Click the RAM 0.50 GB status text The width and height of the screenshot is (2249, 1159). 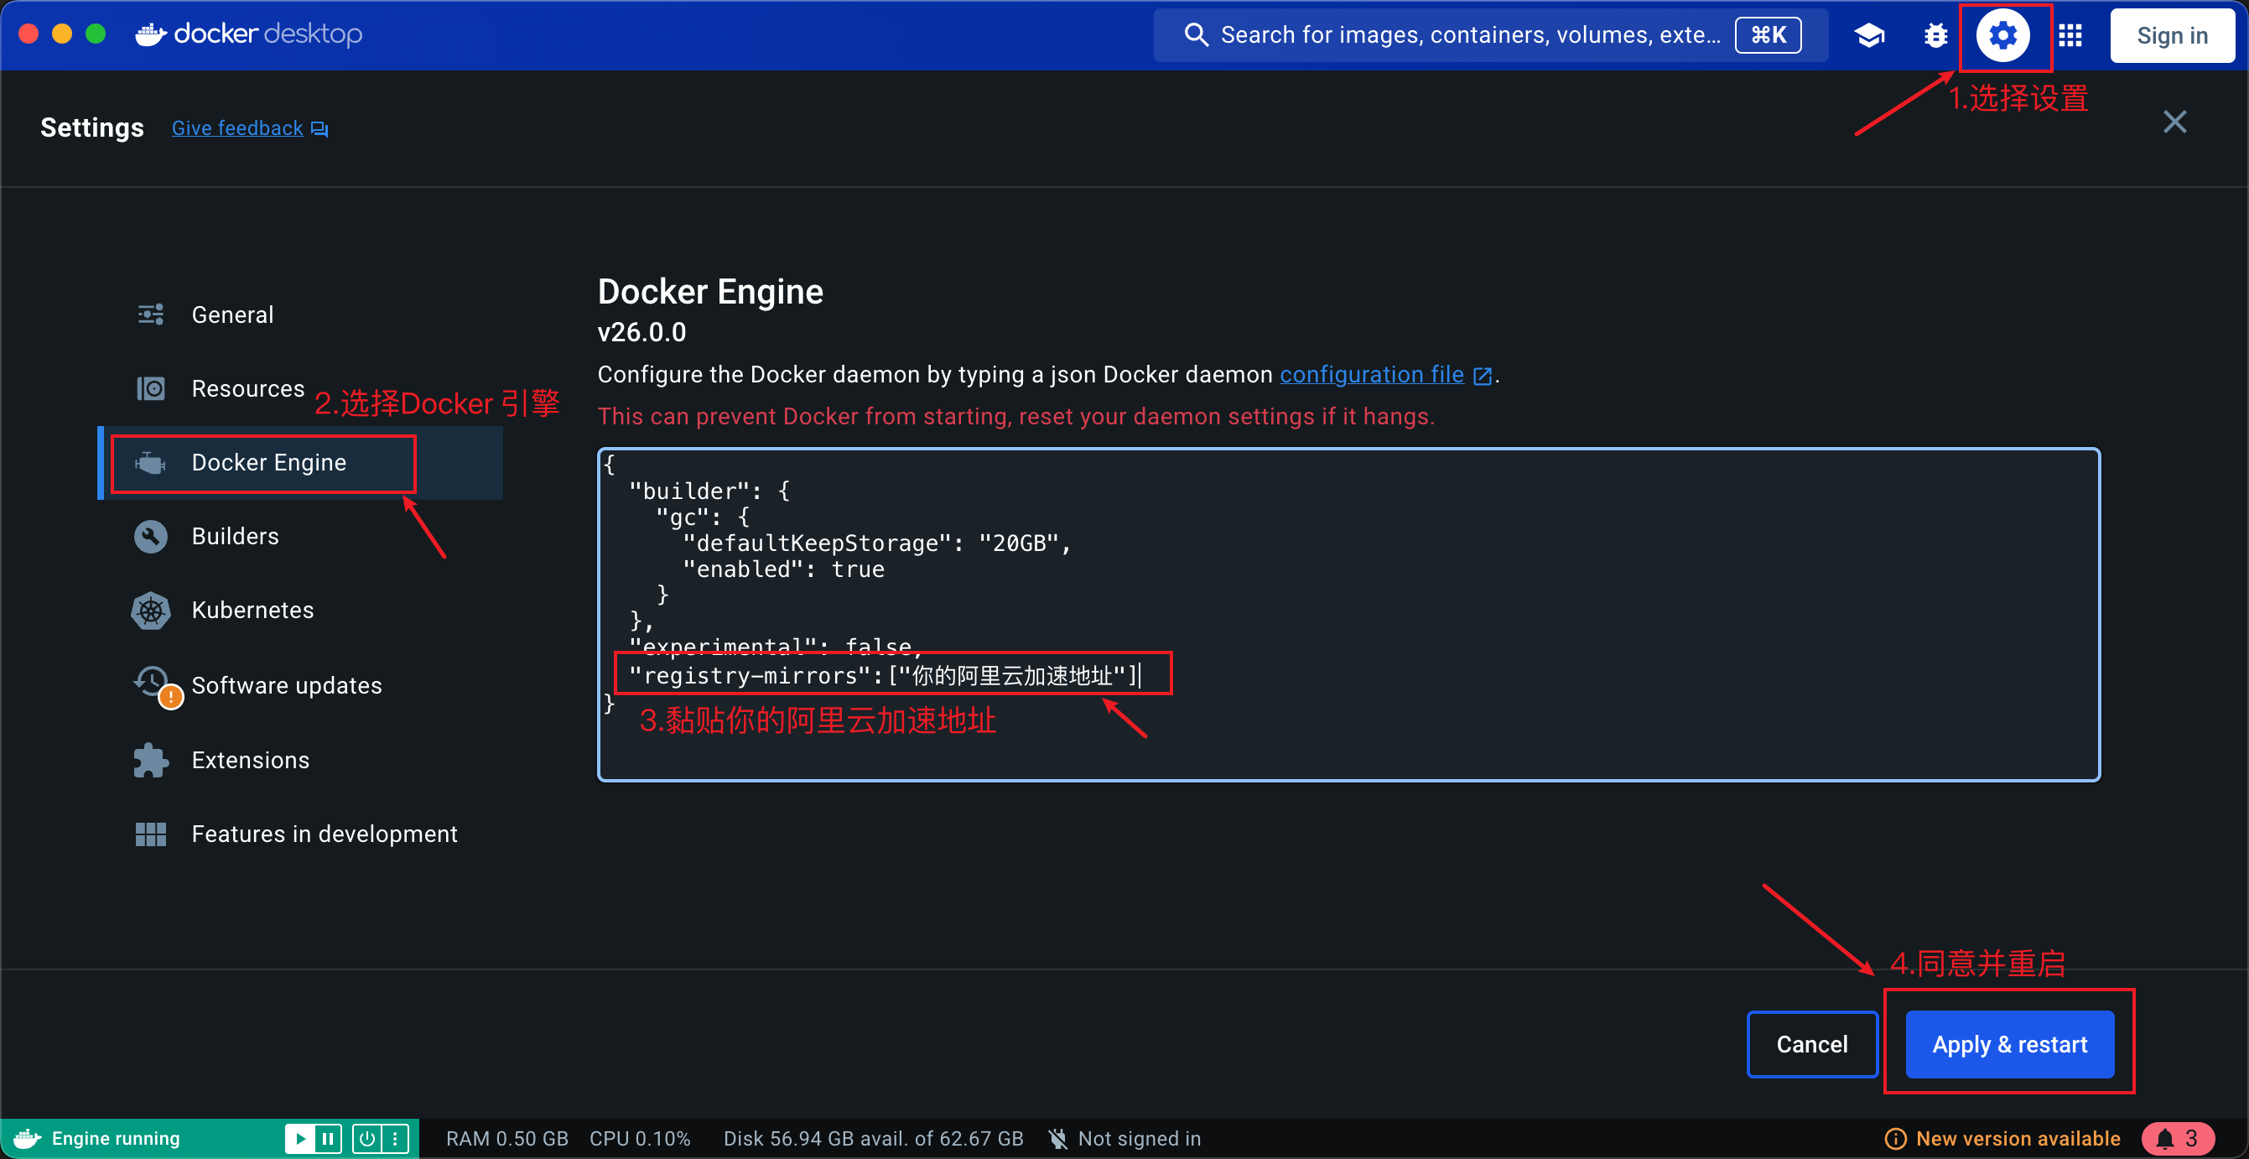(x=507, y=1138)
